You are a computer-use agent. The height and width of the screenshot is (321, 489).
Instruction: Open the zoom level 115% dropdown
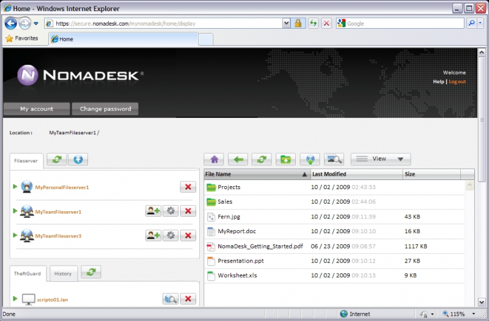[474, 314]
